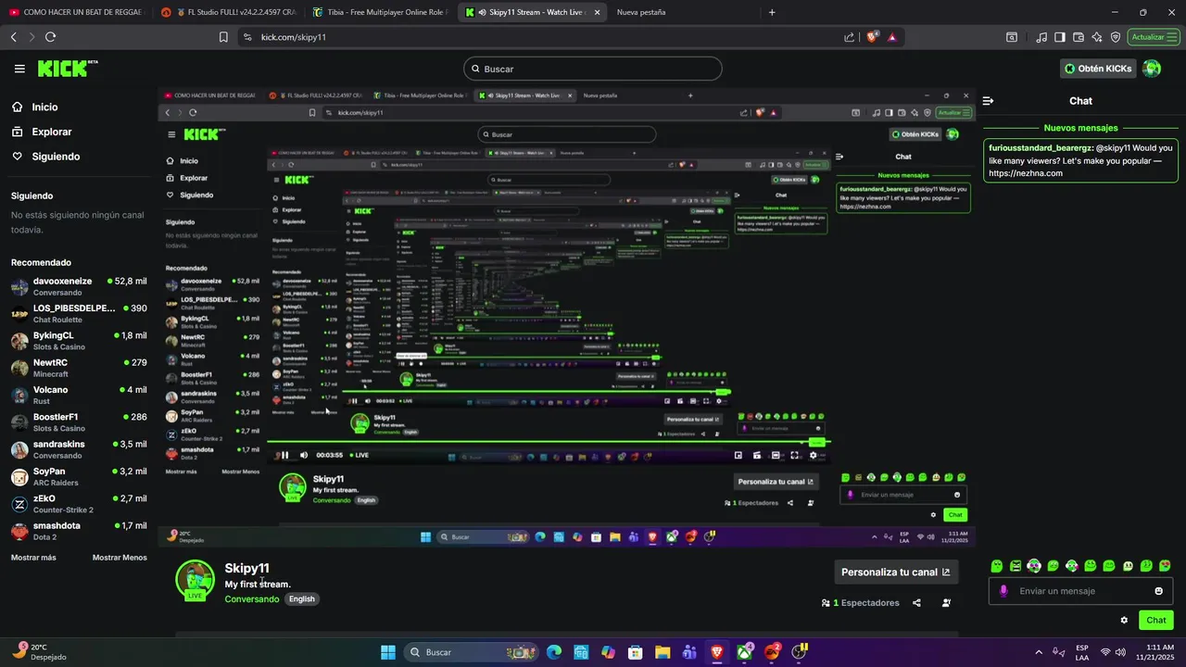Viewport: 1186px width, 667px height.
Task: Click the KICK logo in the header
Action: coord(67,69)
